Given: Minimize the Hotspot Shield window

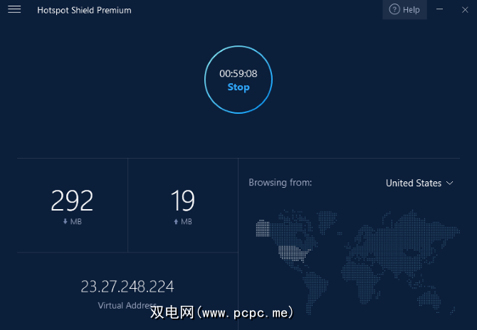Looking at the screenshot, I should 439,9.
